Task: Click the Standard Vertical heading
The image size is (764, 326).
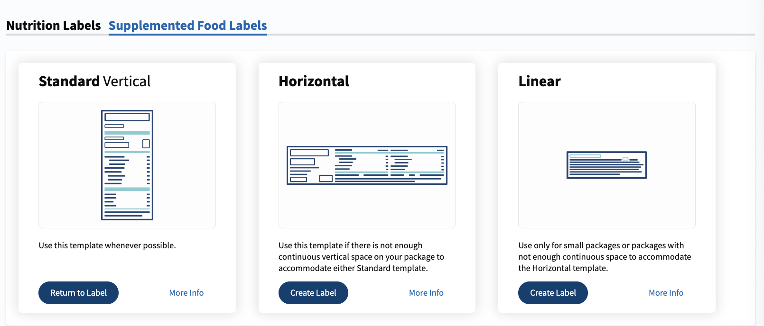Action: (94, 81)
